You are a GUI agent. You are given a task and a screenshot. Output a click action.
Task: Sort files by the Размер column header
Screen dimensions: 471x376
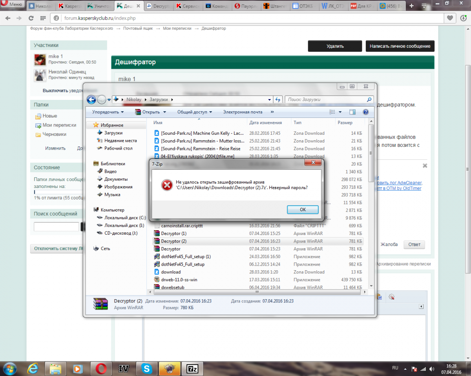(x=345, y=123)
